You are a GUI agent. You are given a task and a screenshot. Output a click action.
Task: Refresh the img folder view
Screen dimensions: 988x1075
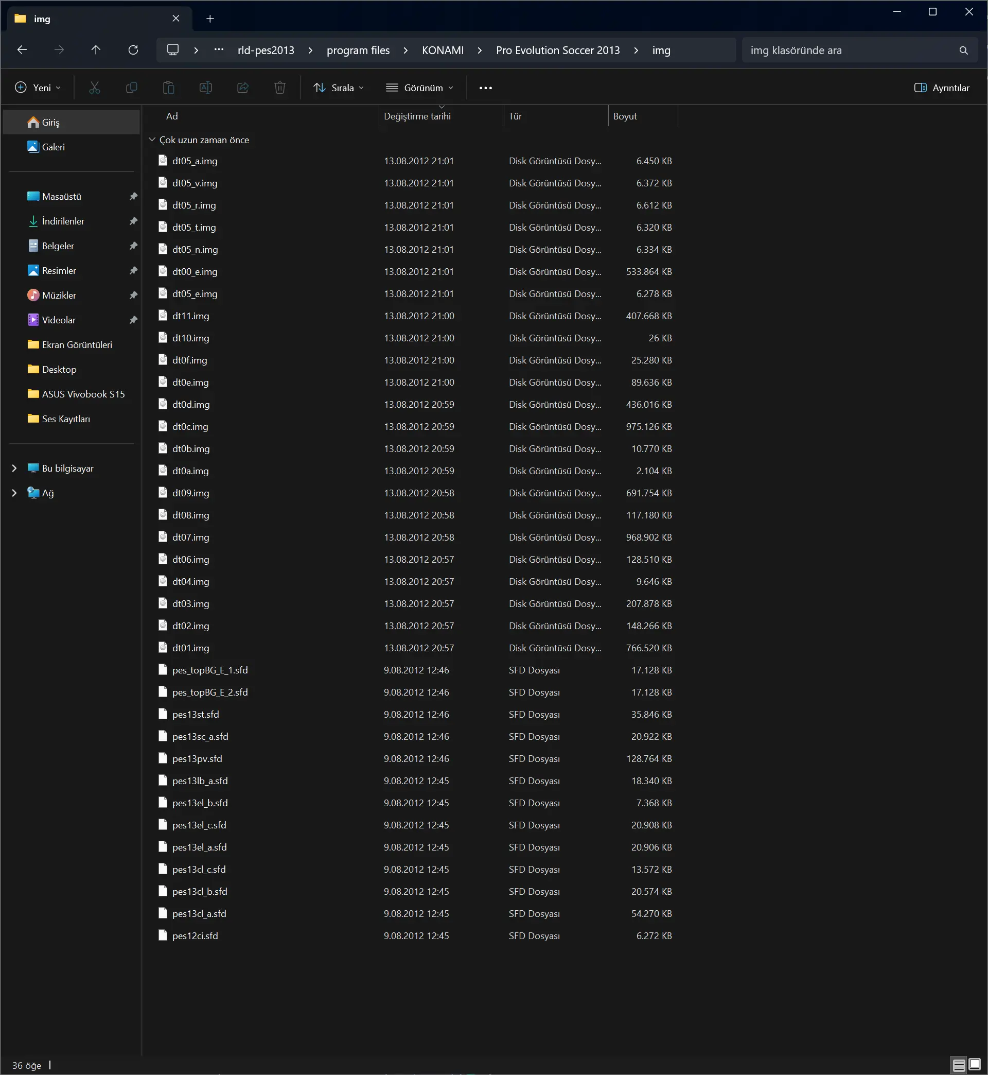[133, 50]
